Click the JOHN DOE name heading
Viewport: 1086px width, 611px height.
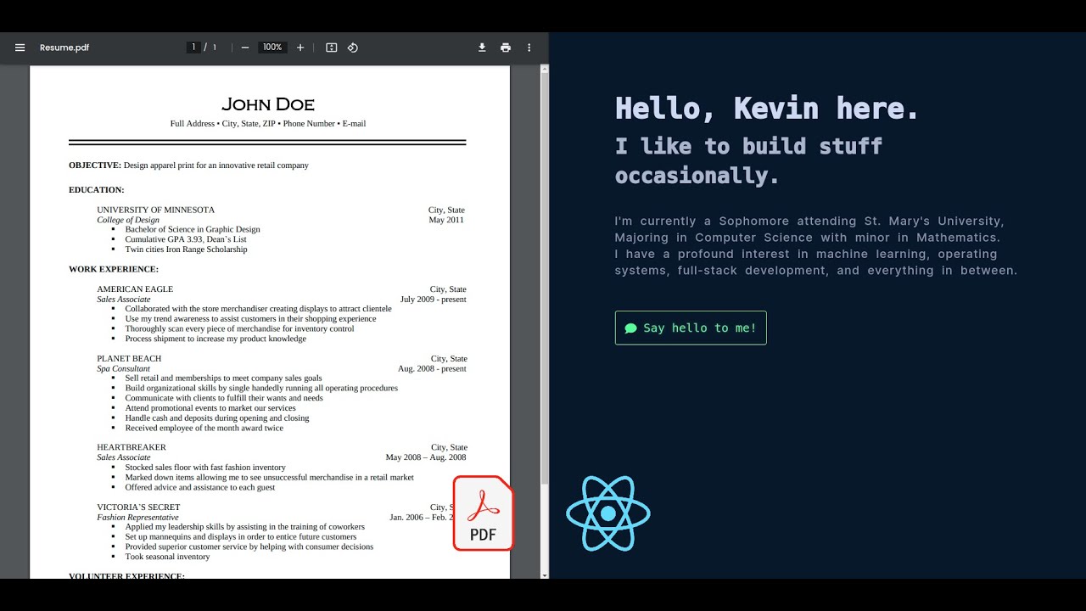click(x=268, y=104)
